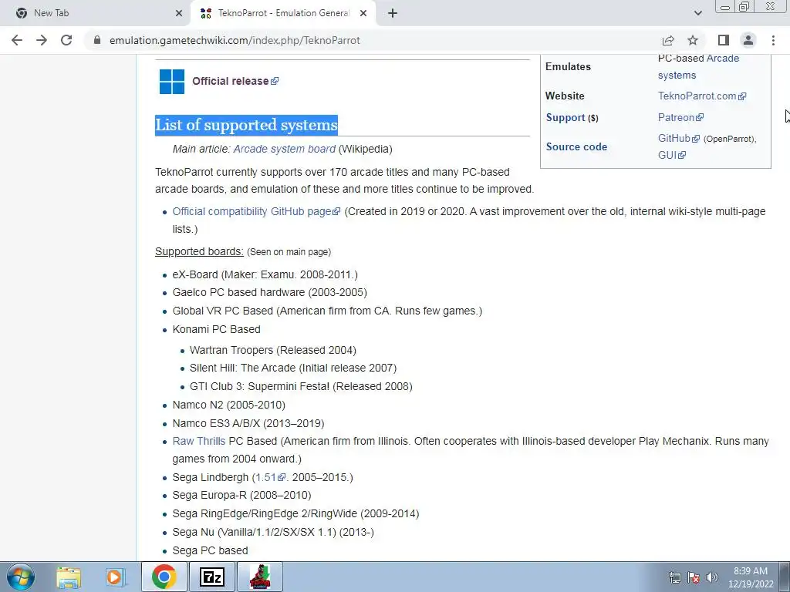Open Official compatibility GitHub page link
The image size is (790, 592).
(x=256, y=211)
